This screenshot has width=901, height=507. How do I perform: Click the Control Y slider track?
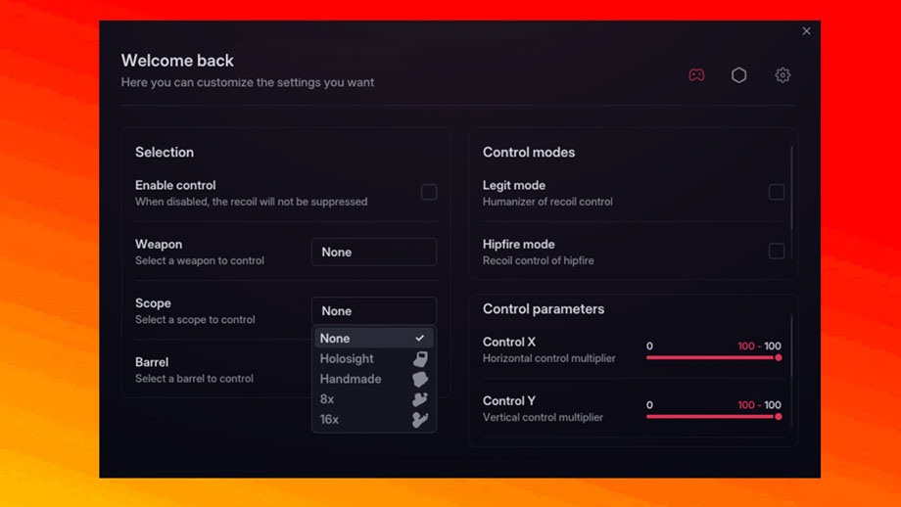[712, 417]
